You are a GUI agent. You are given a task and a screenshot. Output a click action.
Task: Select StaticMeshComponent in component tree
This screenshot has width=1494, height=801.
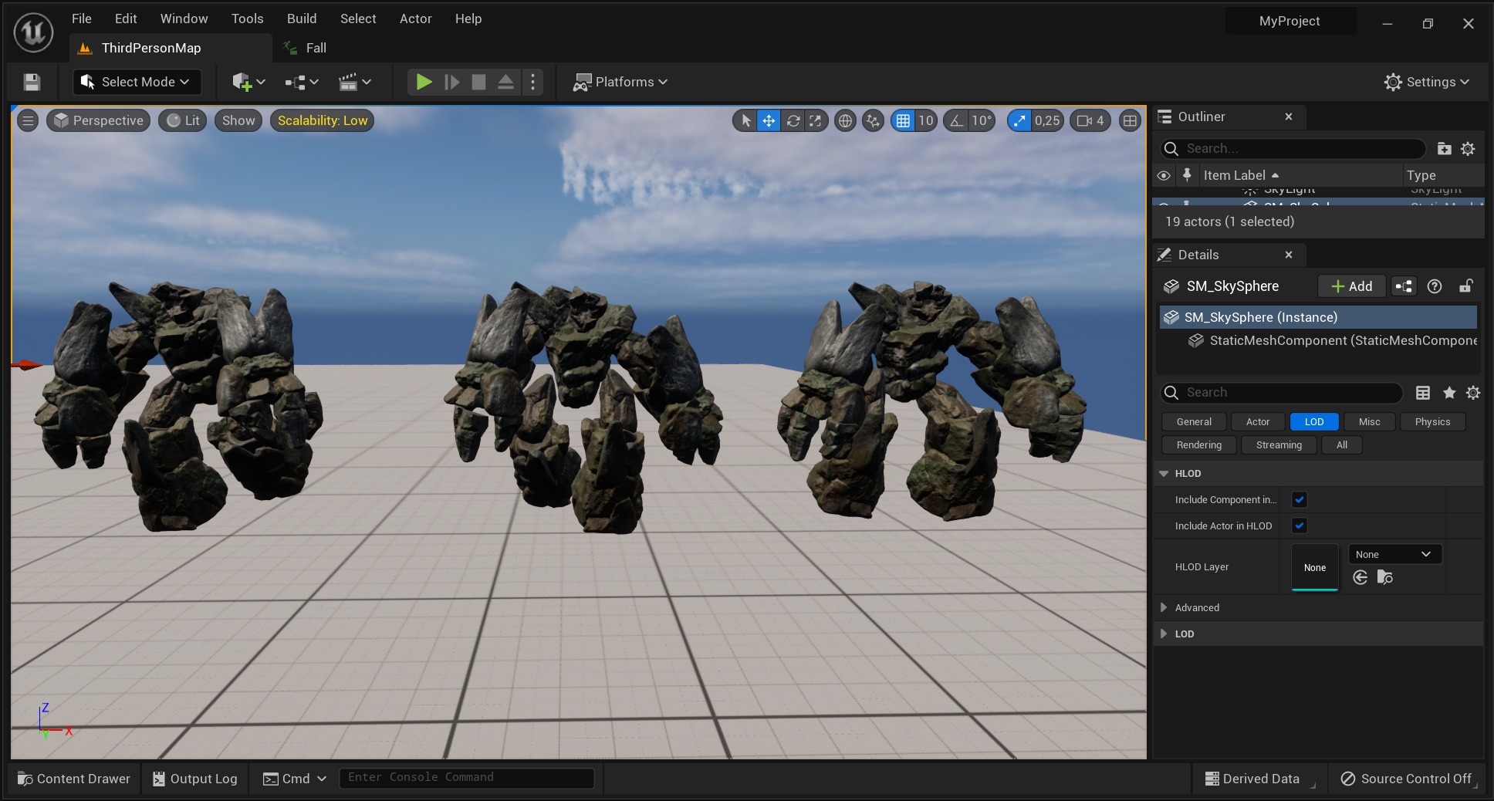click(x=1331, y=340)
